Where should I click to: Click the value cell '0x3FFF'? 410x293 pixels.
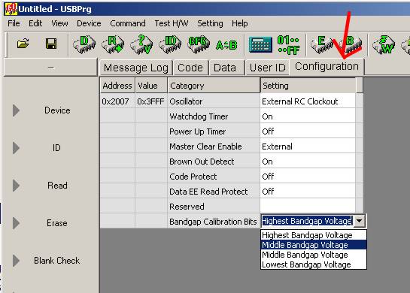click(151, 101)
